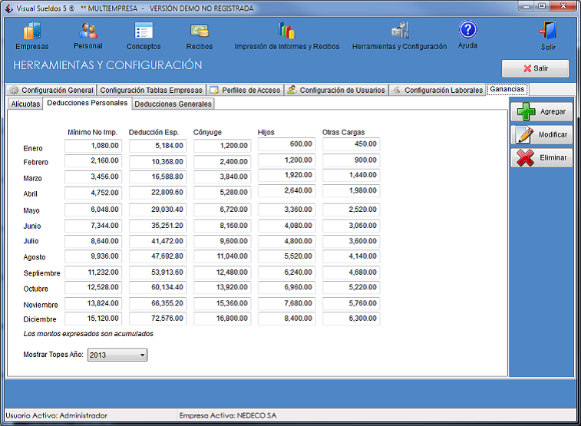Viewport: 581px width, 426px height.
Task: Switch to Configuración Tablas Empresas tab
Action: coord(151,90)
